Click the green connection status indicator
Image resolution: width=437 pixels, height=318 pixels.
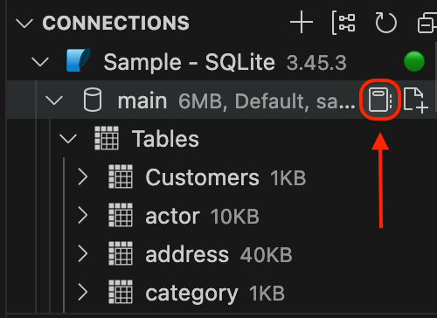(414, 61)
